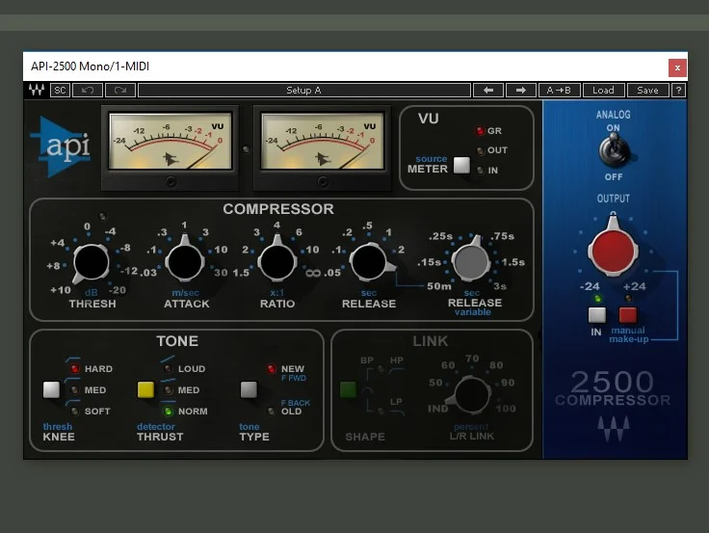Click the Waves logo under 2500 COMPRESSOR

613,429
